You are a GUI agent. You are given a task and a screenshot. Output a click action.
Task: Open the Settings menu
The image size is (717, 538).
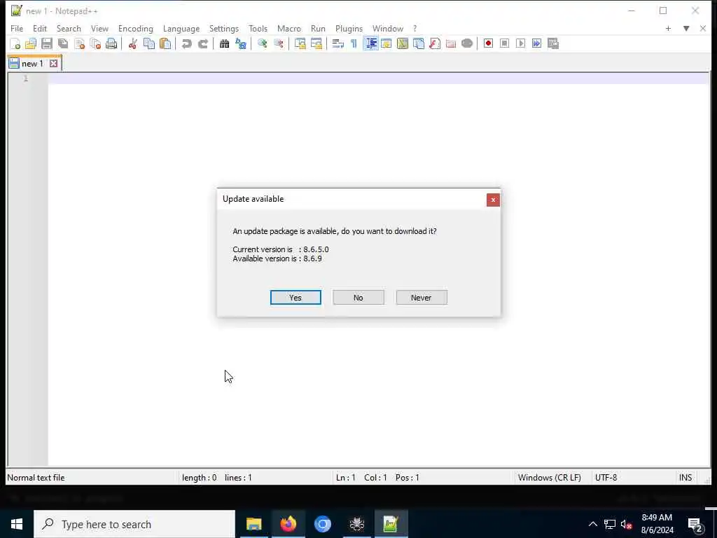pyautogui.click(x=223, y=28)
